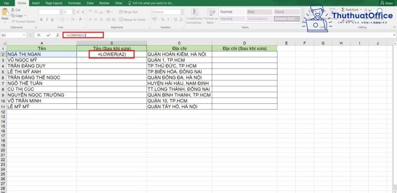This screenshot has width=397, height=193.
Task: Click Merge & Center
Action: pyautogui.click(x=132, y=19)
